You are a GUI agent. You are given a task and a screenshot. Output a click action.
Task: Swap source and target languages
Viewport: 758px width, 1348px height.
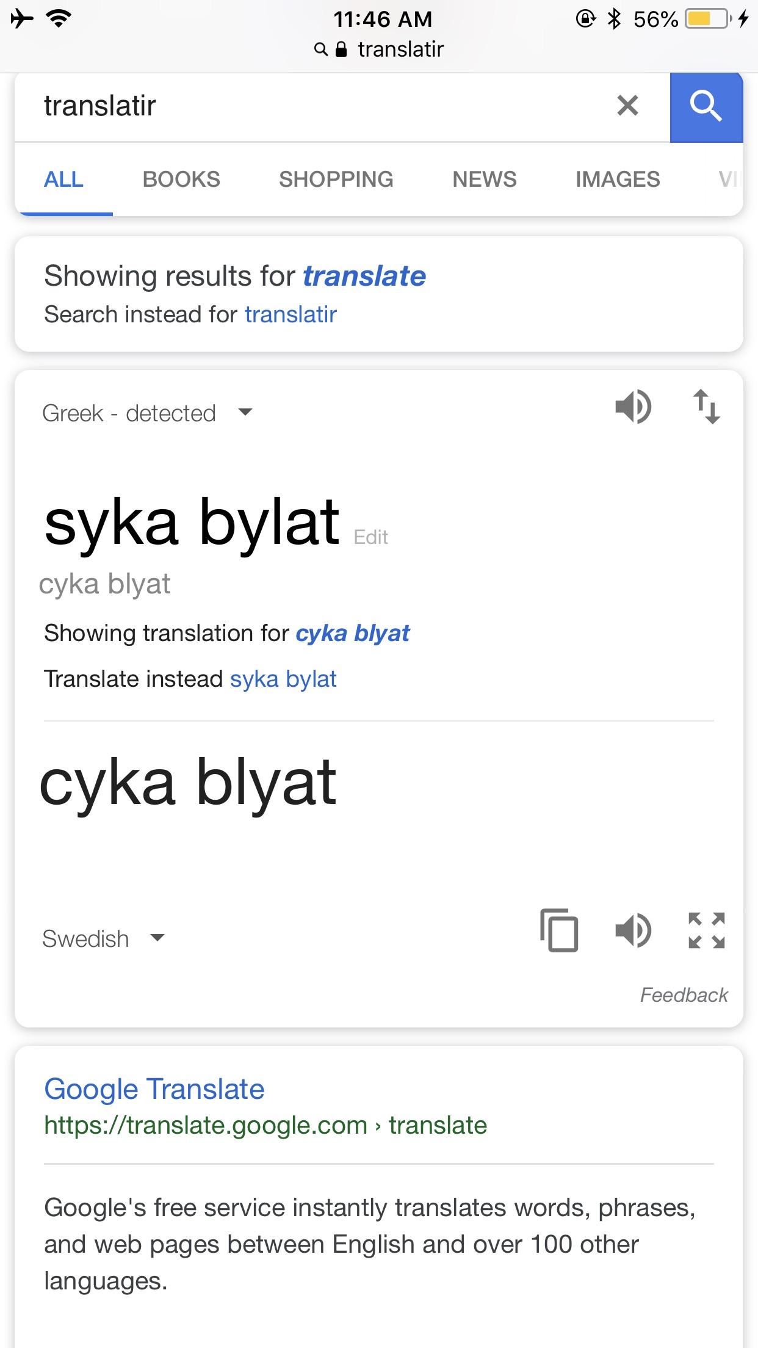coord(707,407)
